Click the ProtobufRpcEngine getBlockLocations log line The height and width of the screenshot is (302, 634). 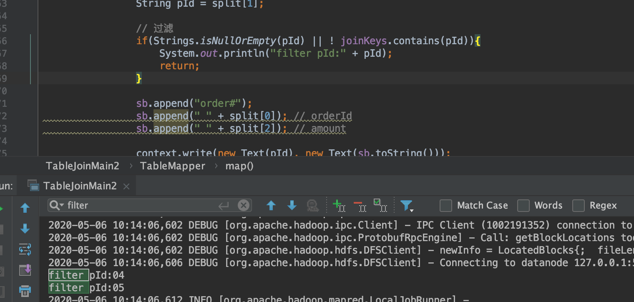pos(340,238)
